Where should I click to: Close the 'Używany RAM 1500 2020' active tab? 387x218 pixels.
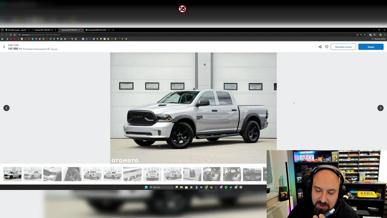click(82, 30)
